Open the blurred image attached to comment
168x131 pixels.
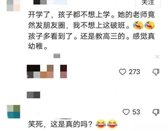pos(40,71)
